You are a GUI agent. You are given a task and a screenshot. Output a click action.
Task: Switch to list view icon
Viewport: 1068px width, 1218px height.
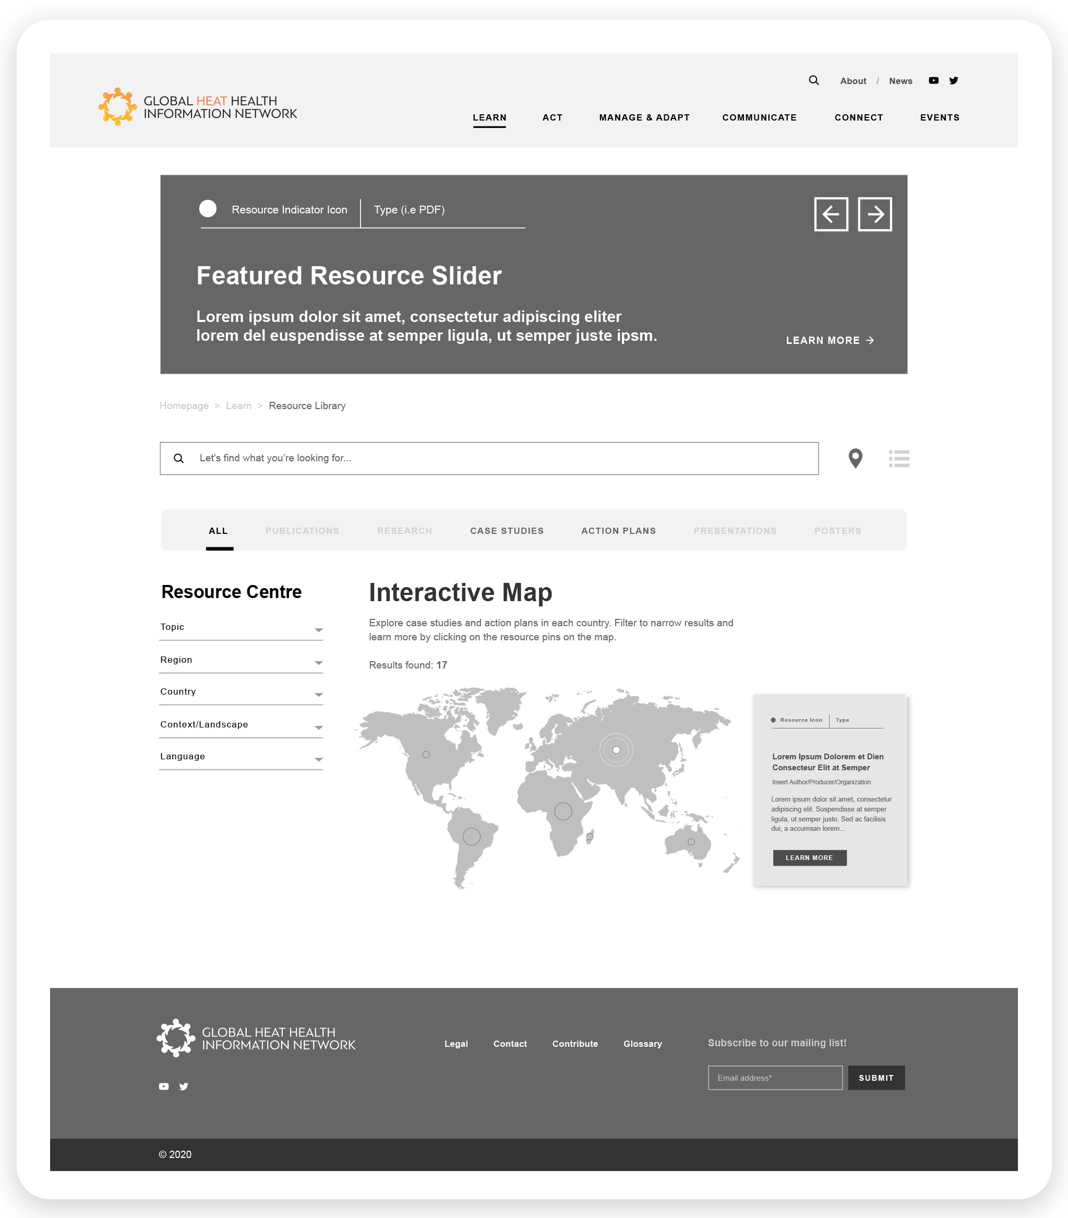[899, 458]
